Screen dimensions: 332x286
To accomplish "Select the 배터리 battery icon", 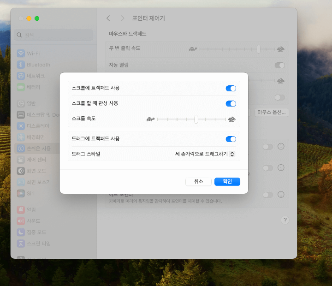I will (x=21, y=87).
